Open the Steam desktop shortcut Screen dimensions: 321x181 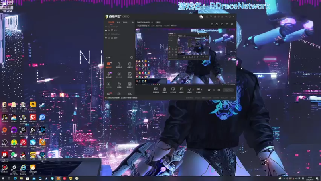coord(42,106)
